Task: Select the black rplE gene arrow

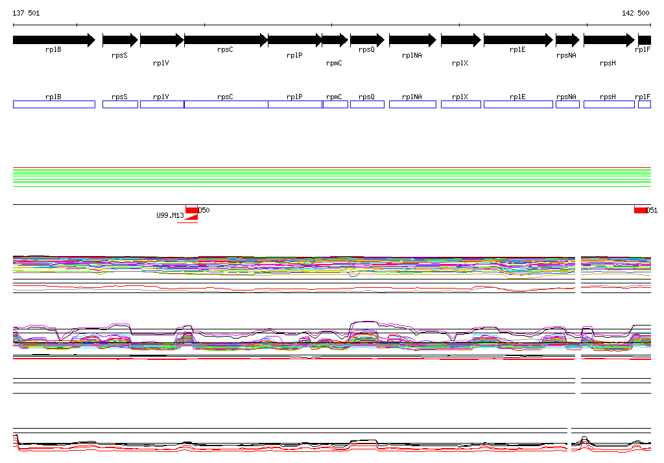Action: [x=518, y=40]
